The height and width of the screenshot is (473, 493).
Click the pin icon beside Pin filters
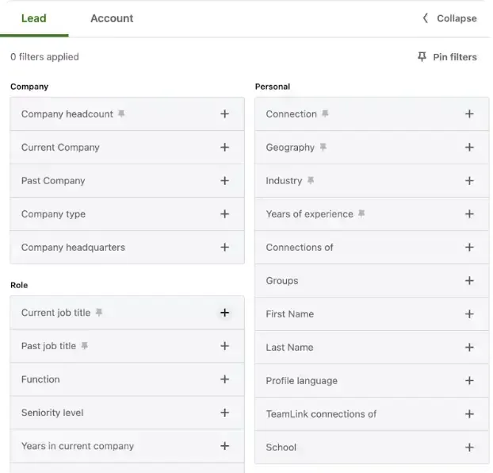click(422, 56)
